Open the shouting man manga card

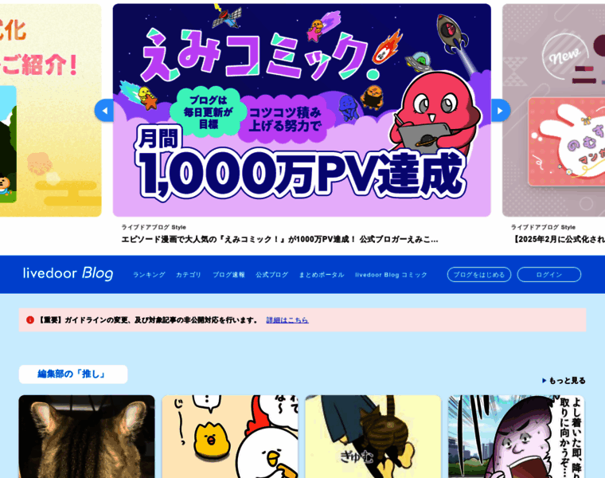(x=517, y=437)
